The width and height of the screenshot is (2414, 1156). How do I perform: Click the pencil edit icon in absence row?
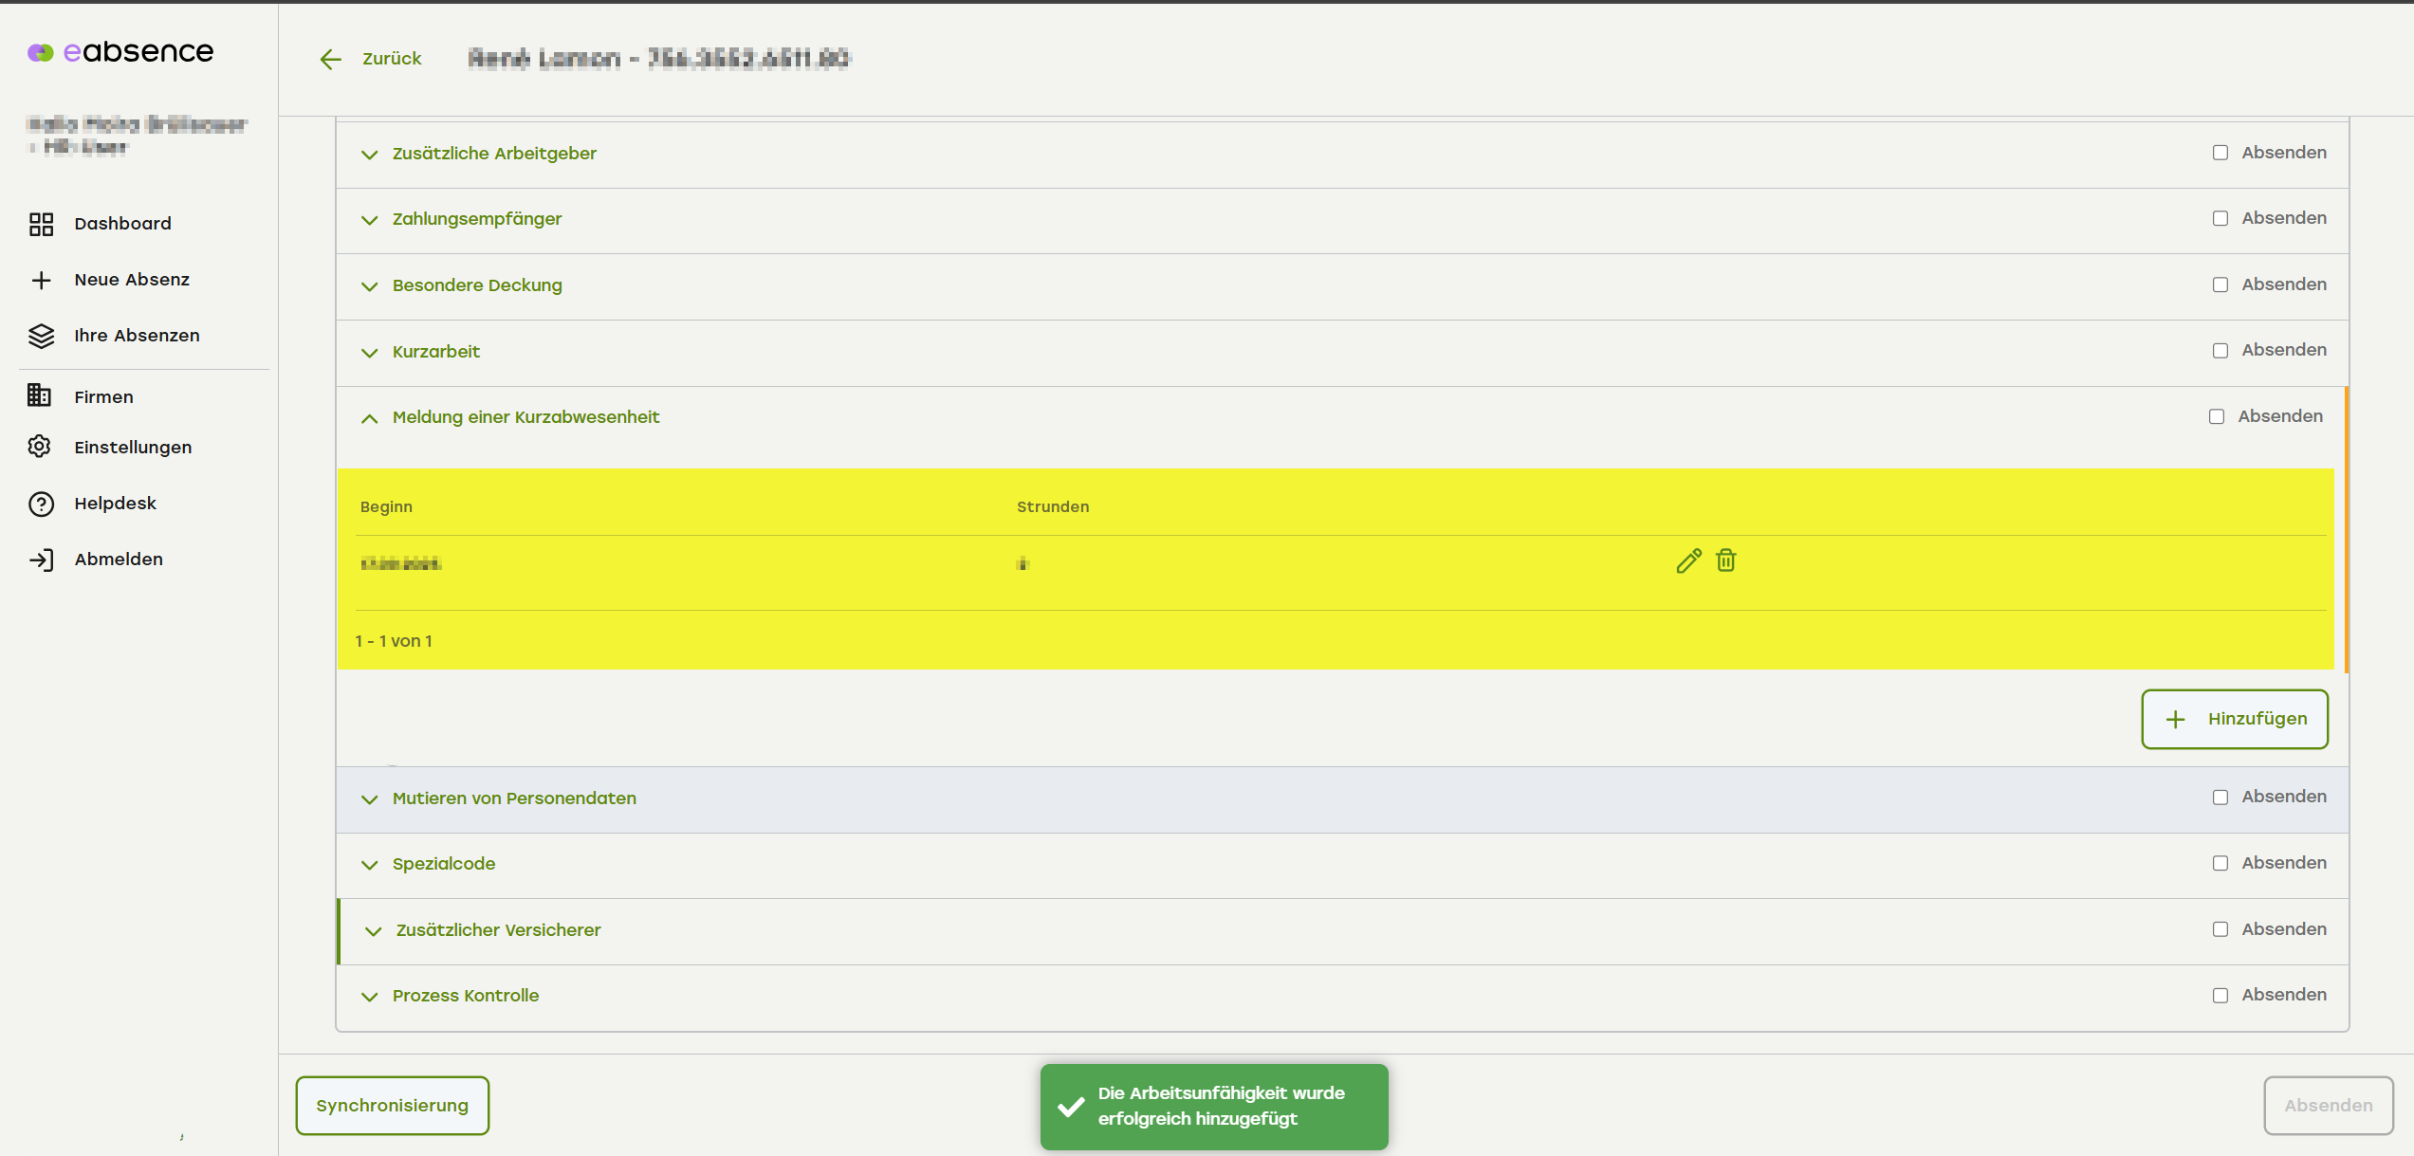tap(1688, 561)
